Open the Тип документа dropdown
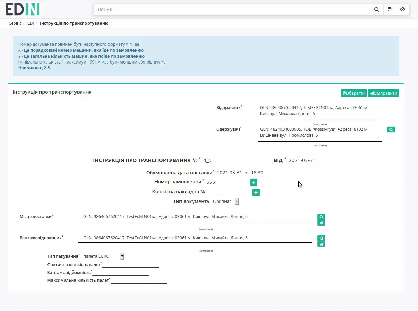Image resolution: width=418 pixels, height=311 pixels. (x=224, y=201)
